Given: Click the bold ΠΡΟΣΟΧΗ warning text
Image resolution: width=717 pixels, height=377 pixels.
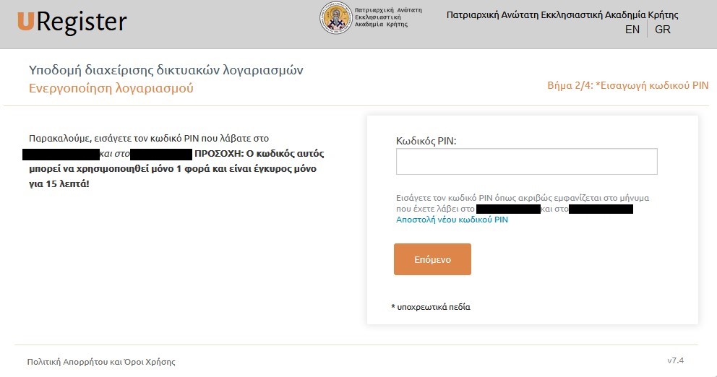Looking at the screenshot, I should [x=176, y=168].
